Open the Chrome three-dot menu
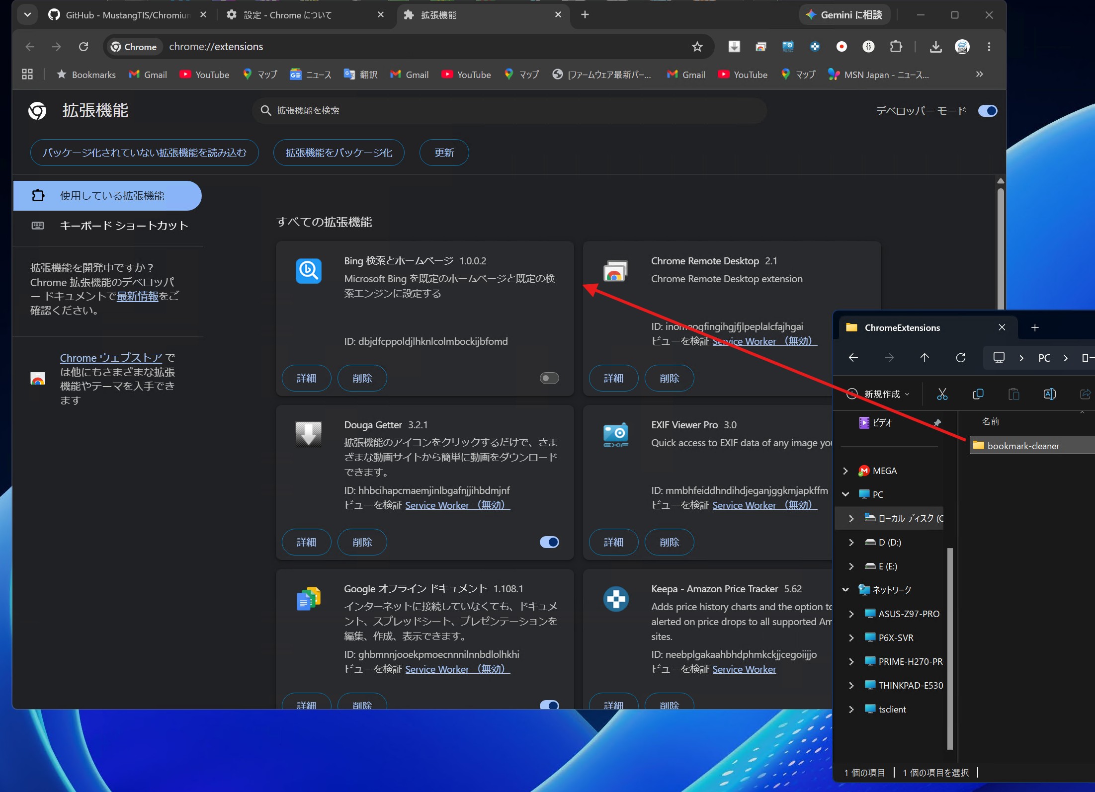Image resolution: width=1095 pixels, height=792 pixels. tap(989, 47)
